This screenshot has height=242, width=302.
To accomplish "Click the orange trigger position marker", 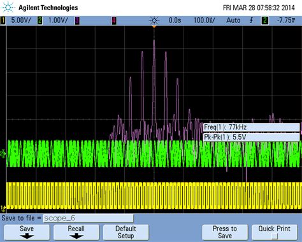I will point(154,27).
